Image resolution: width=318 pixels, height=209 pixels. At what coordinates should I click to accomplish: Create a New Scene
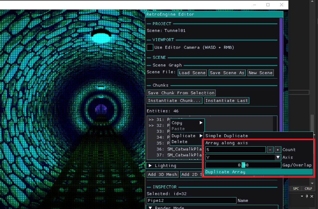260,73
